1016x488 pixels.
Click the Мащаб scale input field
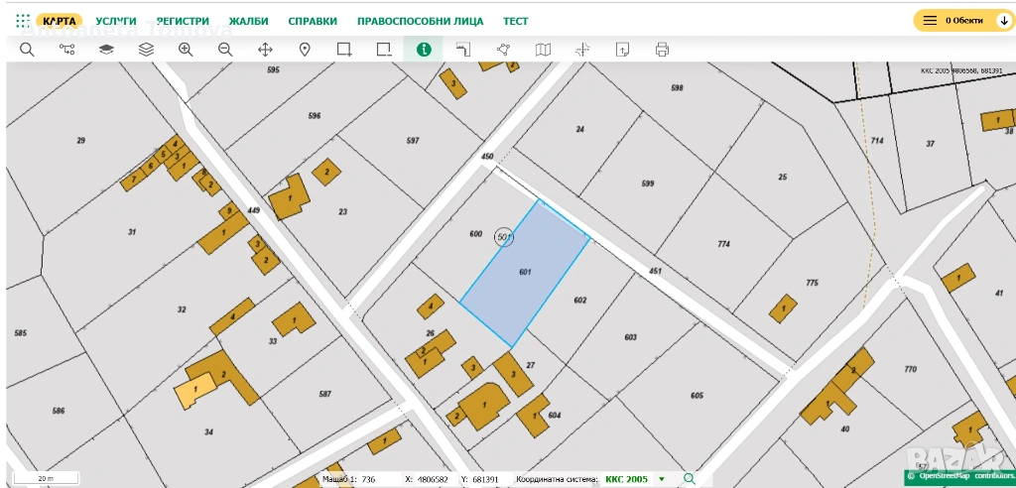point(373,479)
